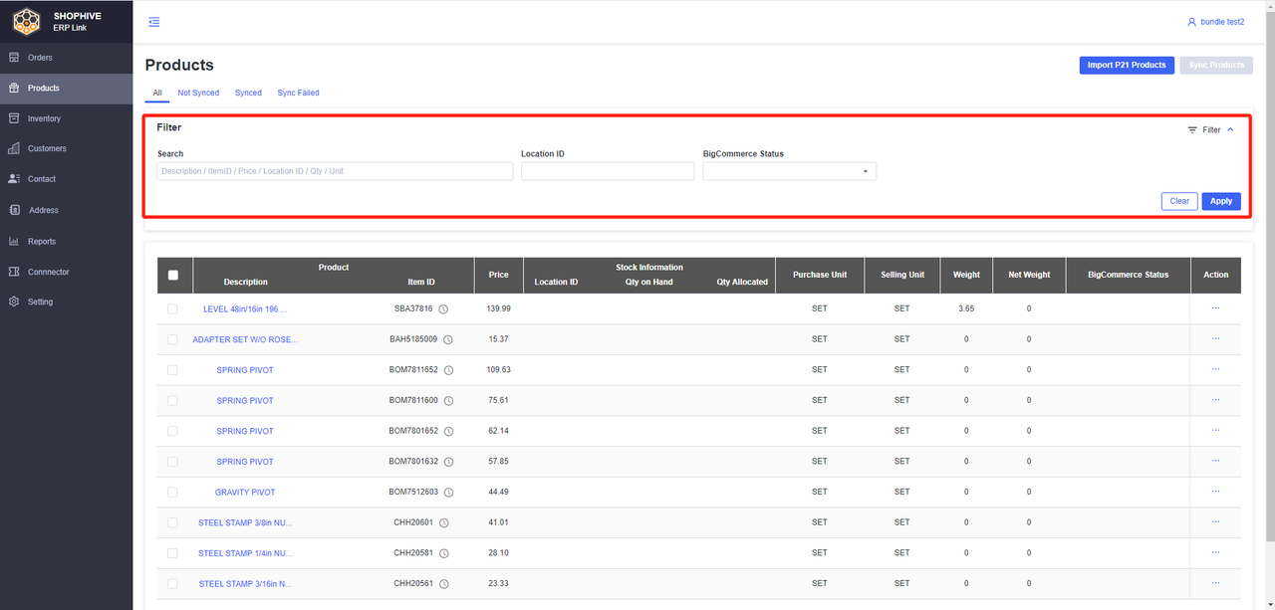Click the user avatar icon beside bundle test2

pos(1191,22)
